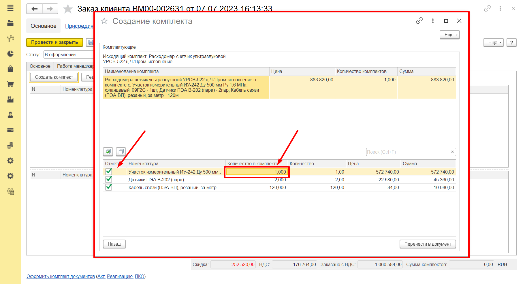Click the Акт link
The height and width of the screenshot is (284, 525).
101,276
